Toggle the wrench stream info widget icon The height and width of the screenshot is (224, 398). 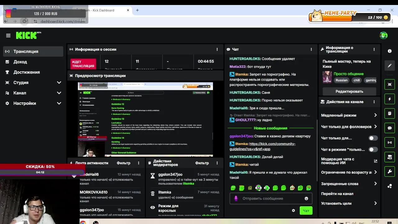pyautogui.click(x=390, y=171)
